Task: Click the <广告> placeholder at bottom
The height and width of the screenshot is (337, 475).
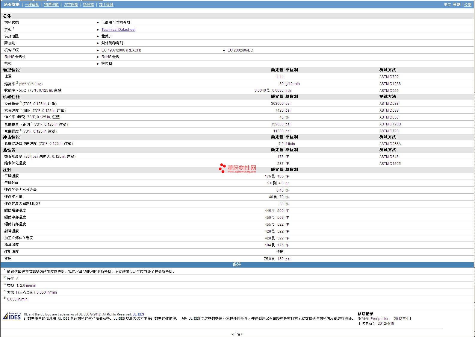Action: 237,334
